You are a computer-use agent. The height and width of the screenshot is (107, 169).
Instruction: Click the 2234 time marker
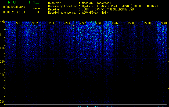tap(67, 23)
